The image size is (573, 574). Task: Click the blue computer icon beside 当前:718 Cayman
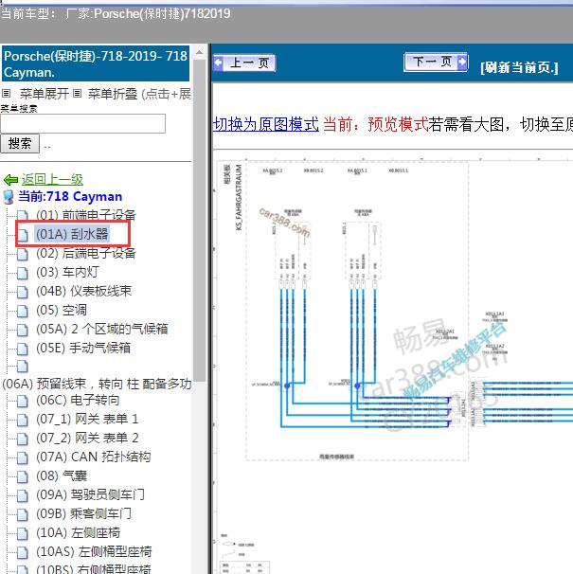pos(9,197)
